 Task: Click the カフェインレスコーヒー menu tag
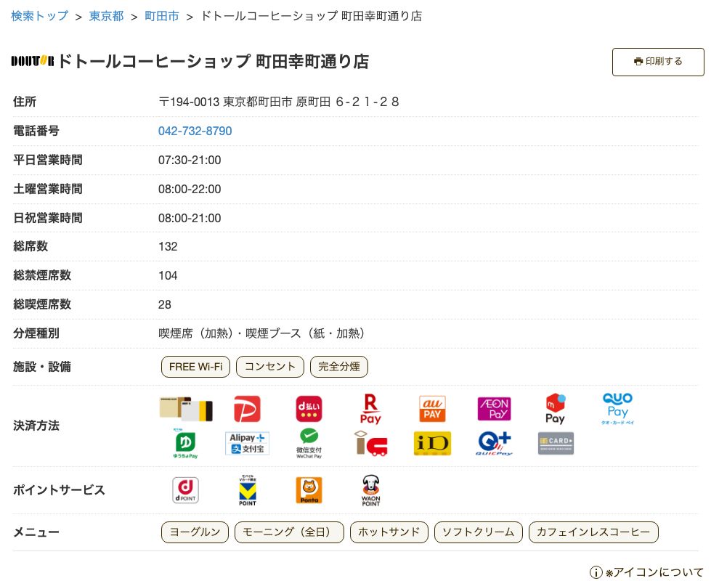pyautogui.click(x=593, y=532)
